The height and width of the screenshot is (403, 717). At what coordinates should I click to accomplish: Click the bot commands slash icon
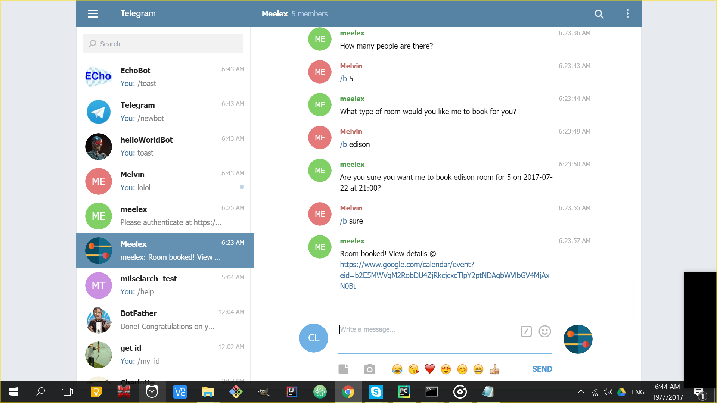[x=526, y=331]
